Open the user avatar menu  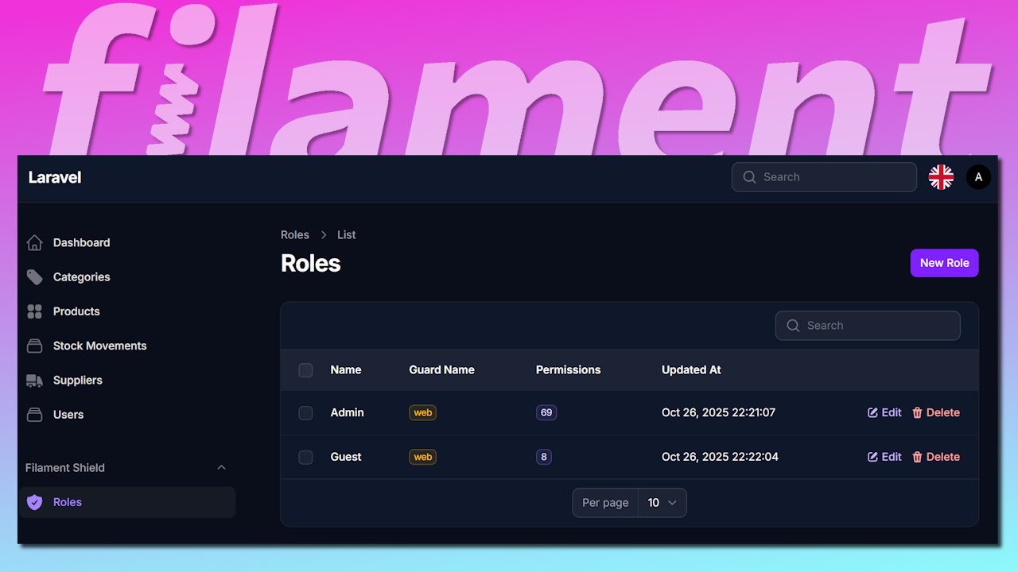(978, 177)
